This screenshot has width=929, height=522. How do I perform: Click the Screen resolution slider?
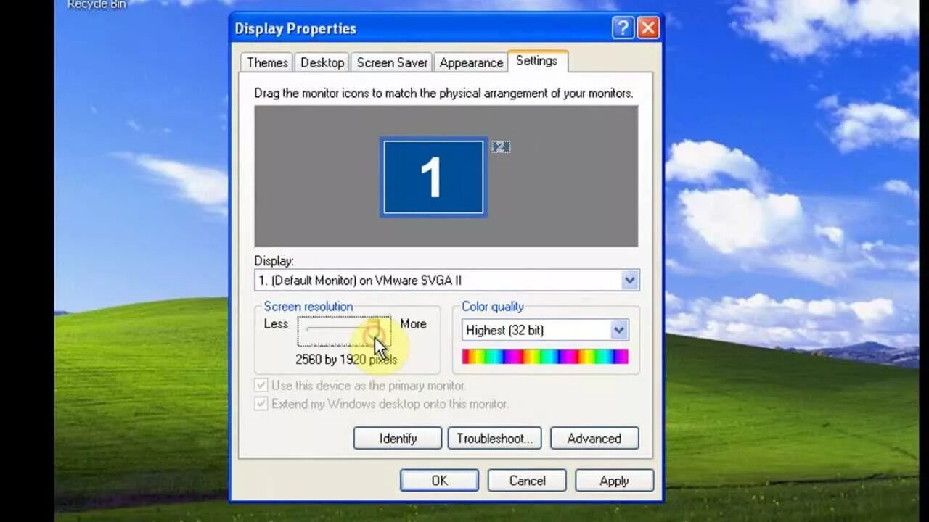(x=344, y=331)
